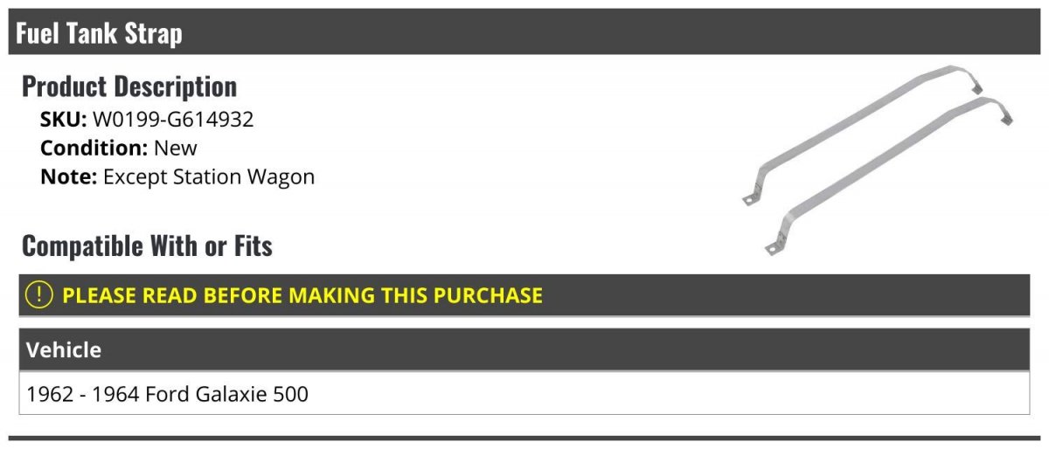Open the fuel tank strap product image

[878, 161]
